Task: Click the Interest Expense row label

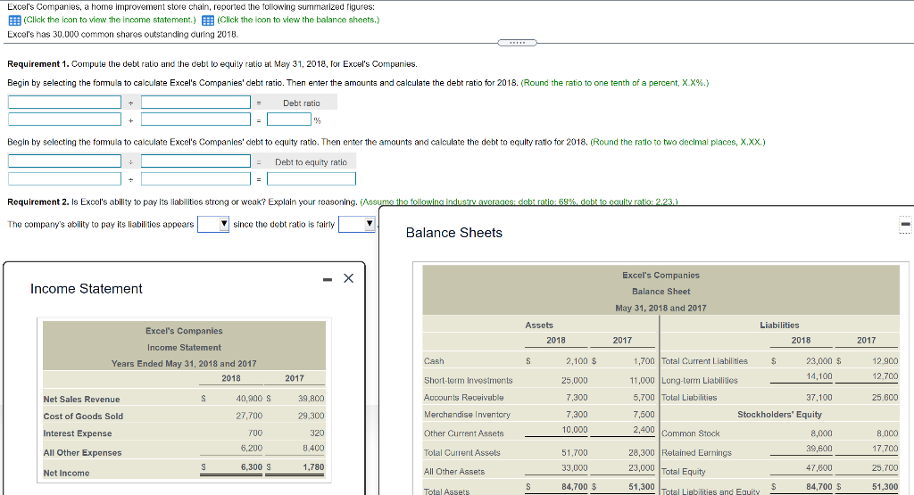Action: click(78, 433)
